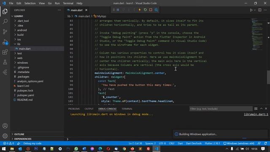Screen dimensions: 270x152
Task: Open the lib\main.dart:1 source link
Action: pos(256,114)
